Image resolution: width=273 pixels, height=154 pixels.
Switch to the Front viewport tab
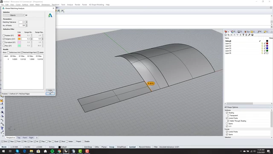25,138
